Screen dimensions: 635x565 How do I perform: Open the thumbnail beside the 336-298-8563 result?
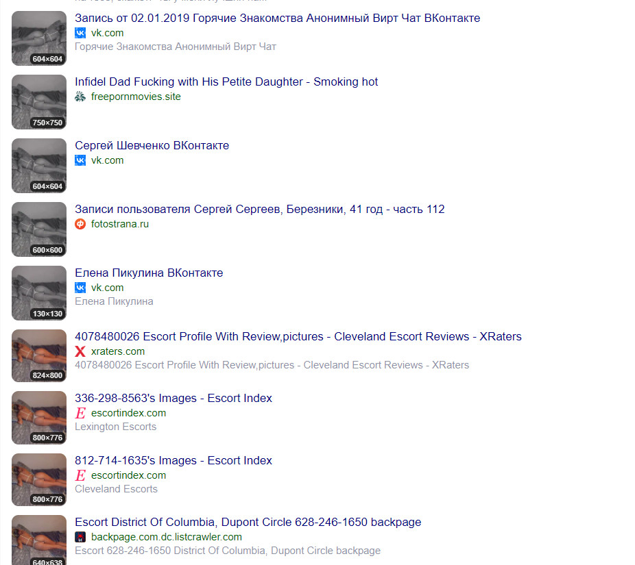(39, 418)
